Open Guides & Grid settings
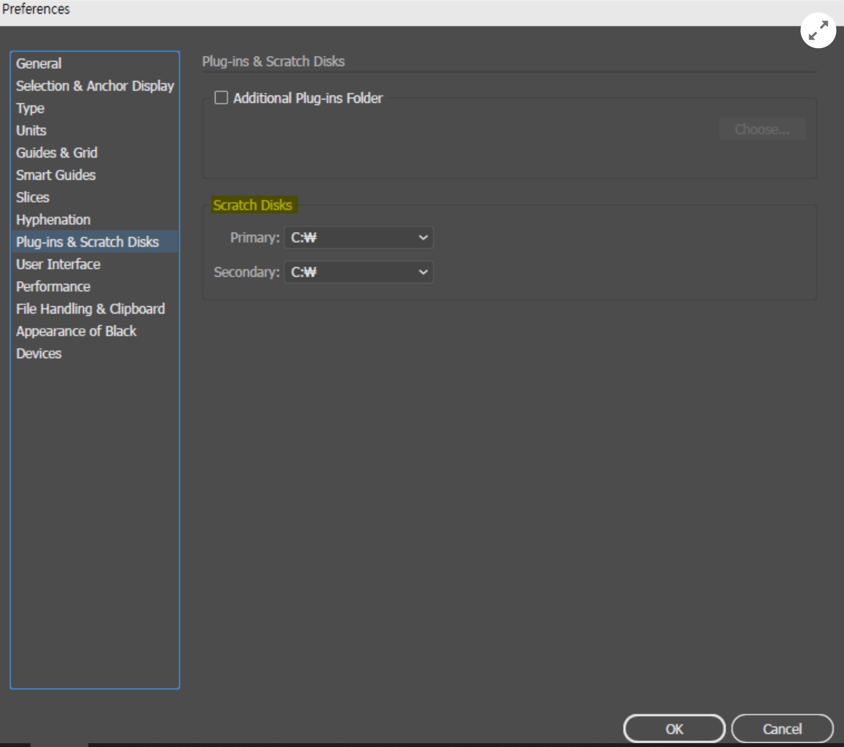Image resolution: width=844 pixels, height=747 pixels. (x=56, y=153)
